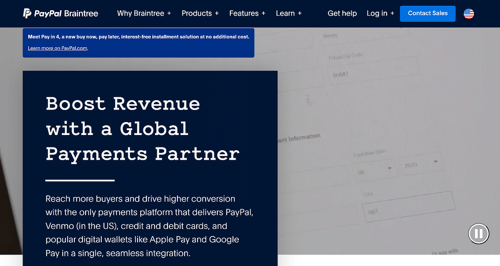
Task: Click the Reach more buyers paragraph
Action: pyautogui.click(x=149, y=226)
